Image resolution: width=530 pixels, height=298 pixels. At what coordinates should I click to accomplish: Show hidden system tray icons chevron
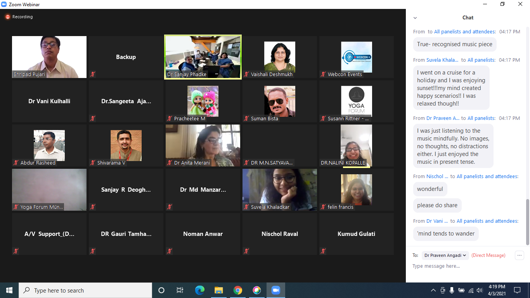pos(433,290)
